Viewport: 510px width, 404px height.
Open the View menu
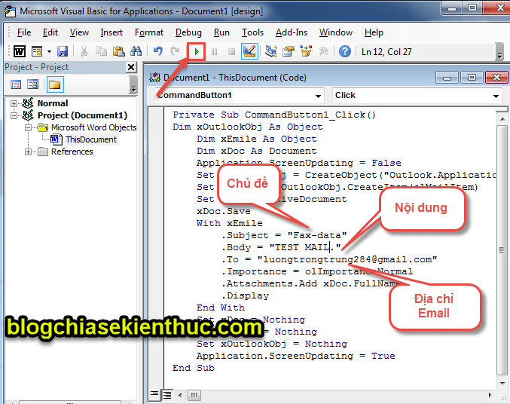point(79,32)
